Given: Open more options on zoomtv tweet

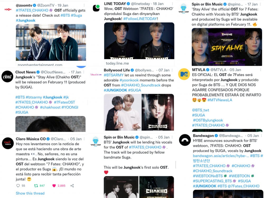Looking at the screenshot, I should pos(84,5).
